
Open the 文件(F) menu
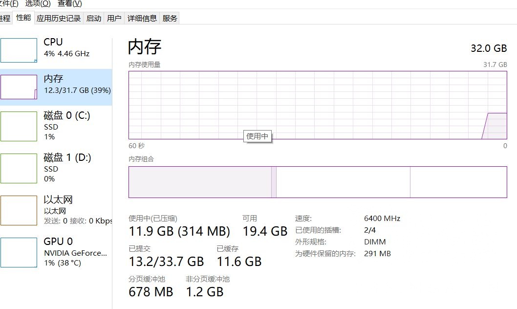[x=10, y=3]
